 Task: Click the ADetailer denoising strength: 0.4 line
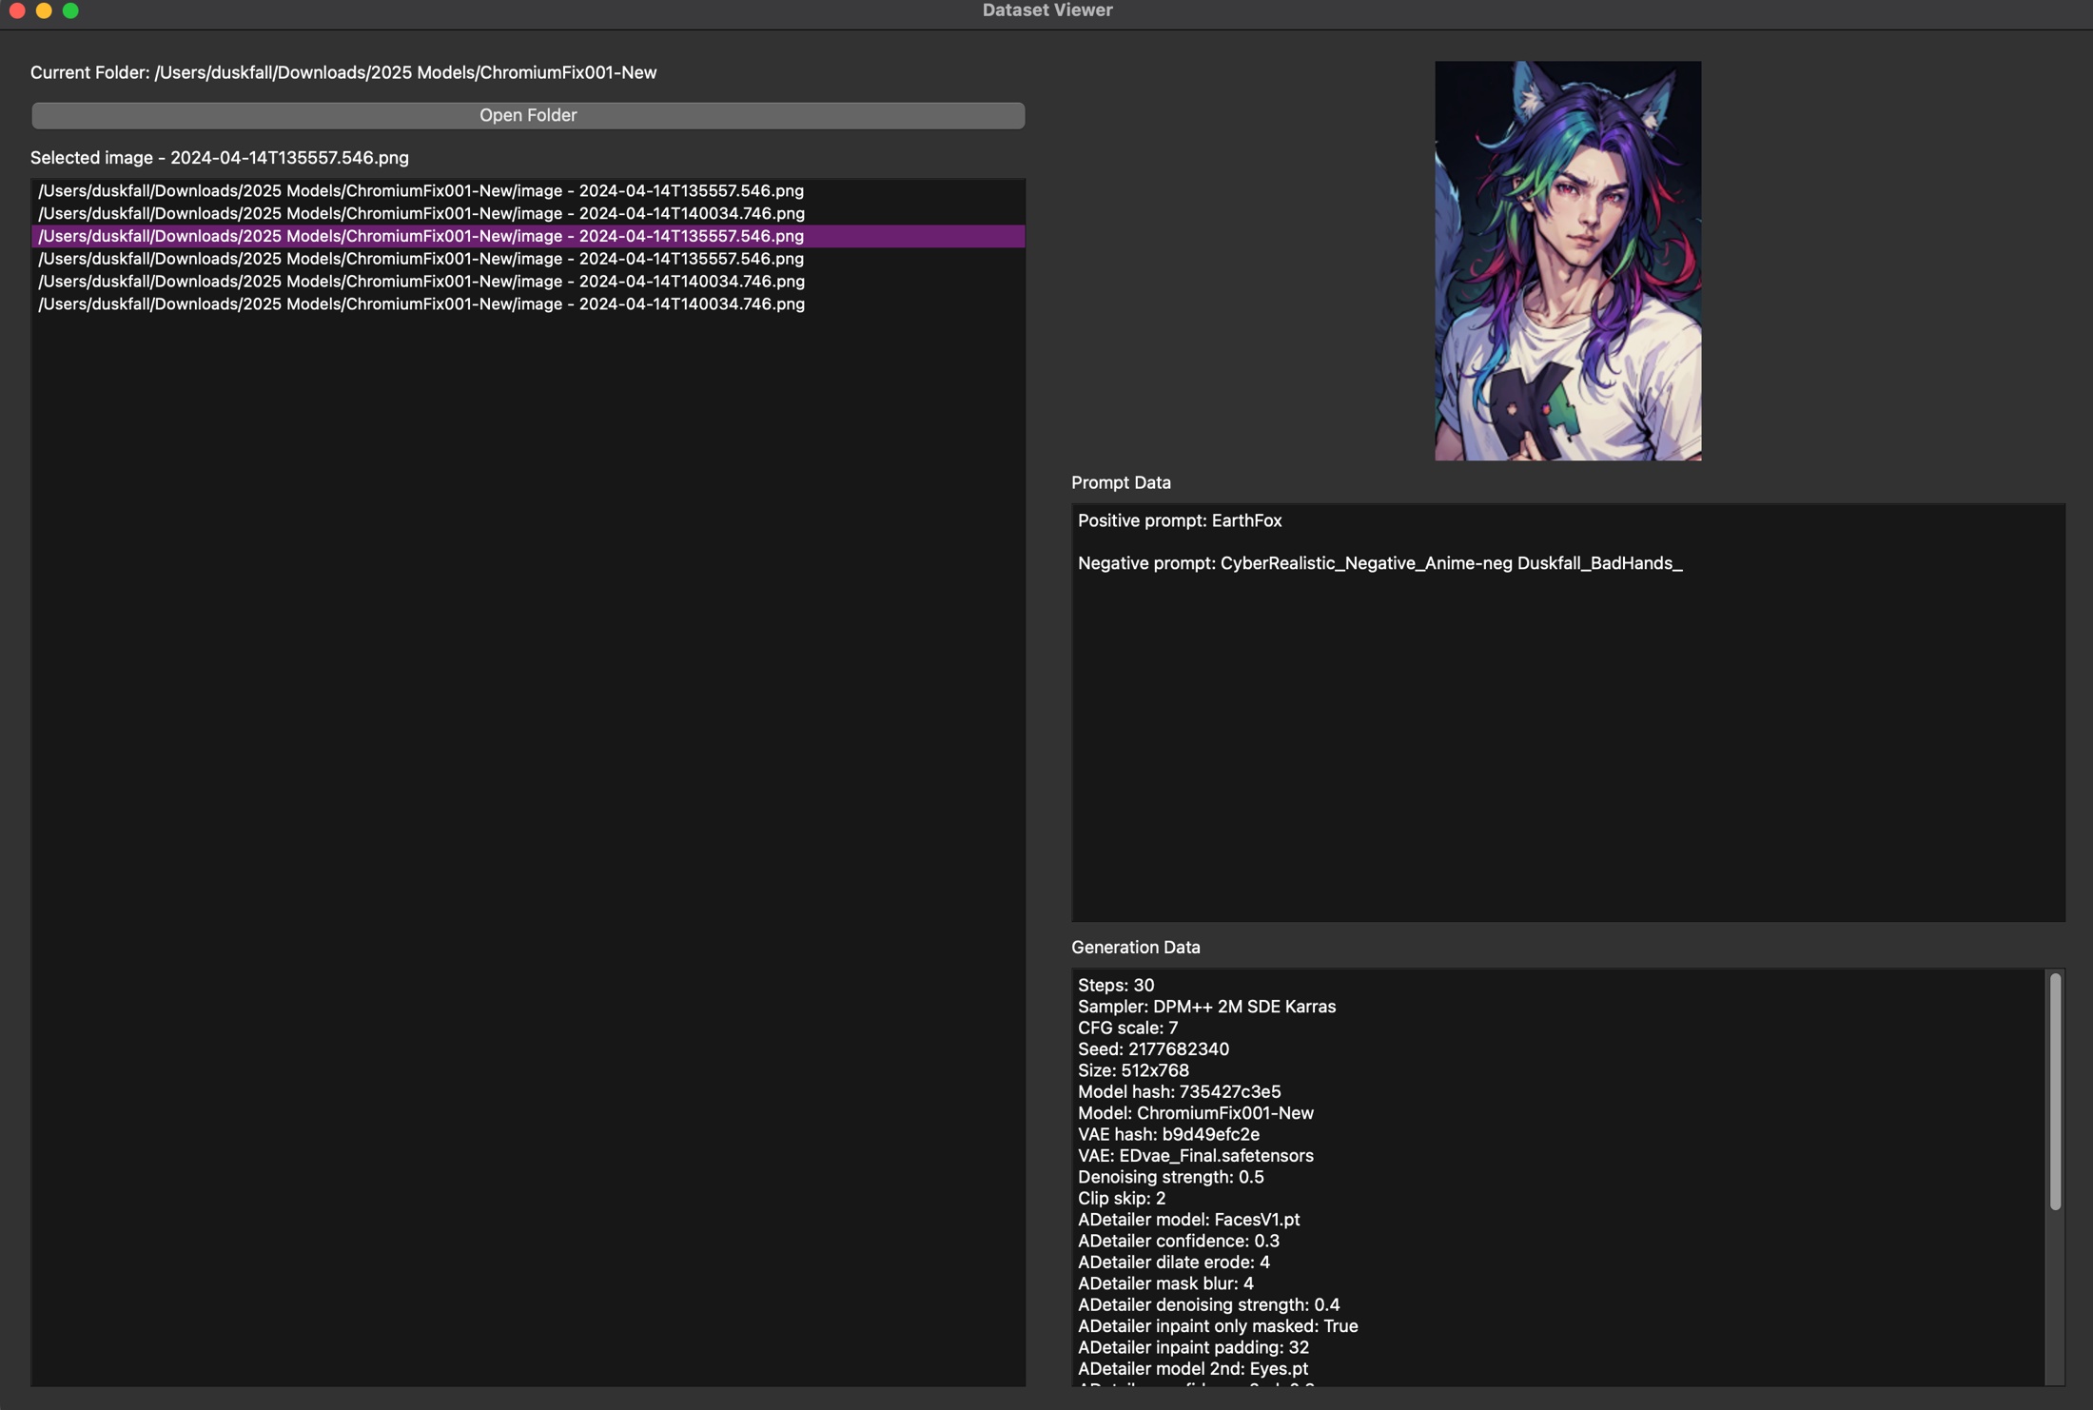(x=1208, y=1304)
